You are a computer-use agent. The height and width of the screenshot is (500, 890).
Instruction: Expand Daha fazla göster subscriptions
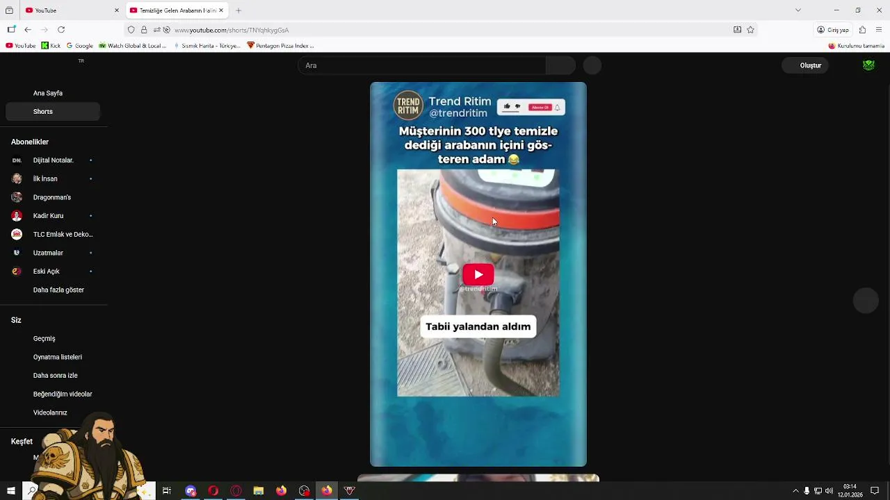click(x=53, y=290)
